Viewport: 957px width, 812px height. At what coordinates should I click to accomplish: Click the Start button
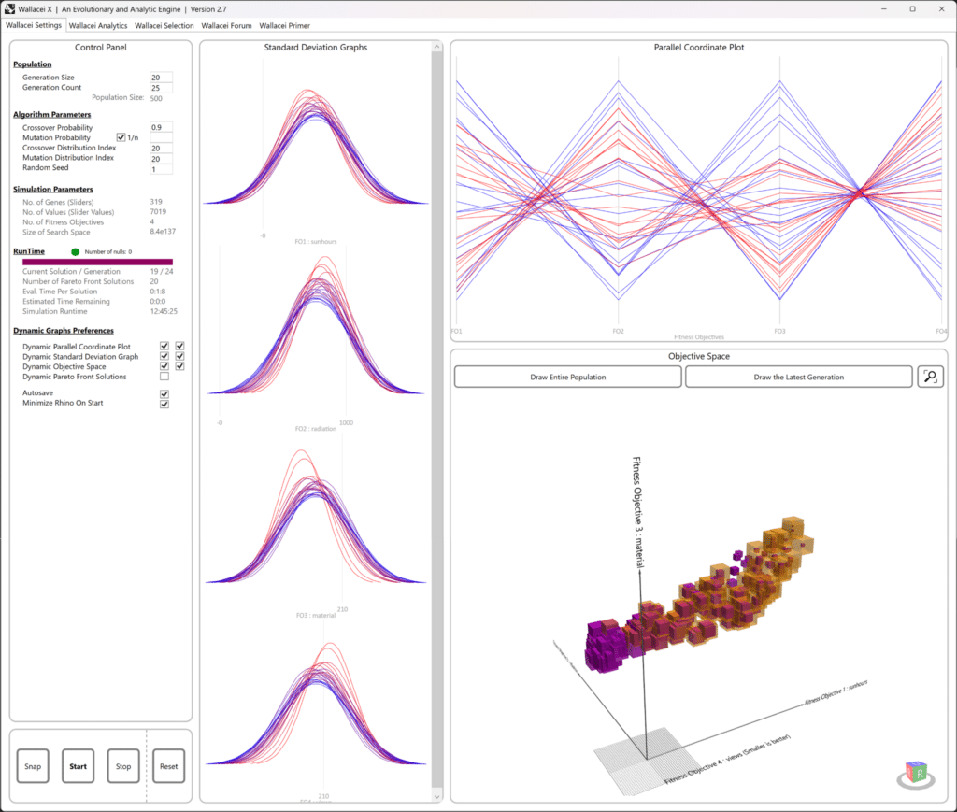(79, 766)
